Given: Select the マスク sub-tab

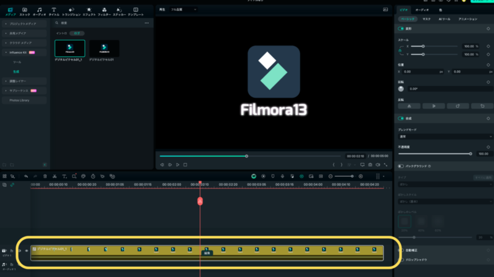Looking at the screenshot, I should 427,19.
